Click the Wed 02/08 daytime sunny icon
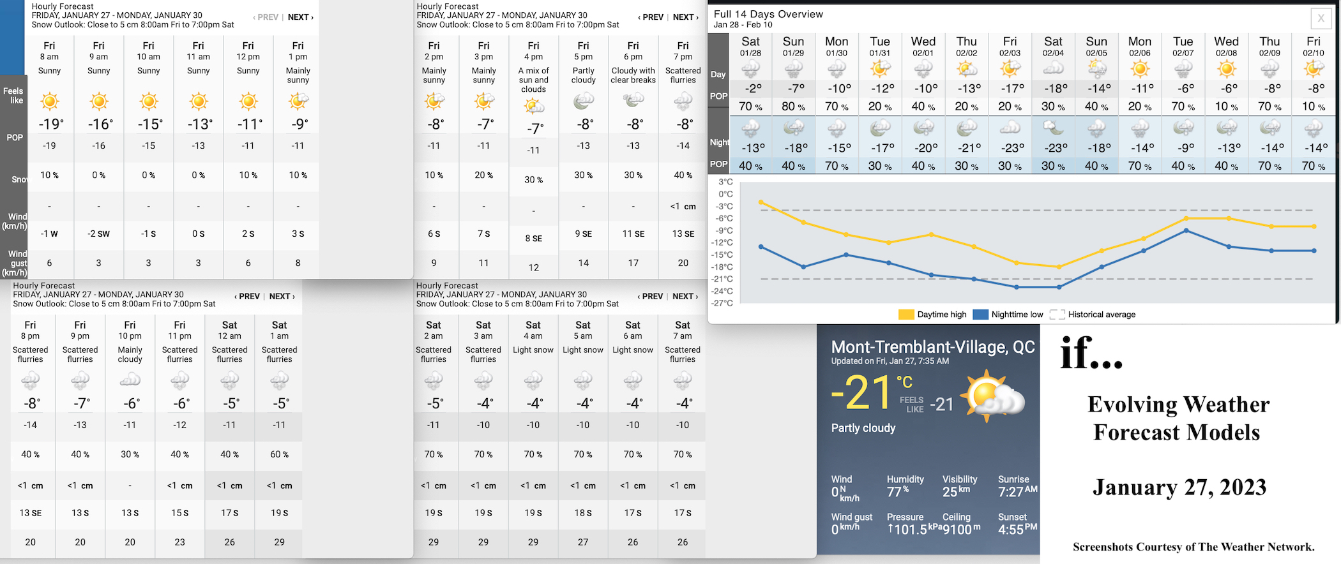The width and height of the screenshot is (1341, 564). point(1226,68)
